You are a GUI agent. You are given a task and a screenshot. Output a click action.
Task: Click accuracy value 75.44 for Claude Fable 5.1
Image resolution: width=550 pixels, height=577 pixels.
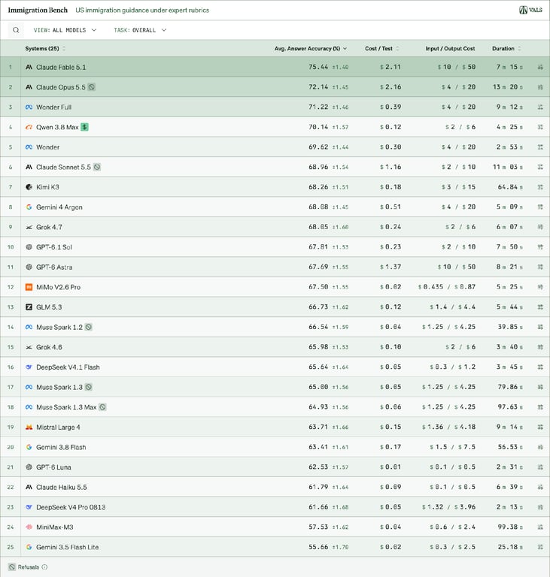coord(318,67)
